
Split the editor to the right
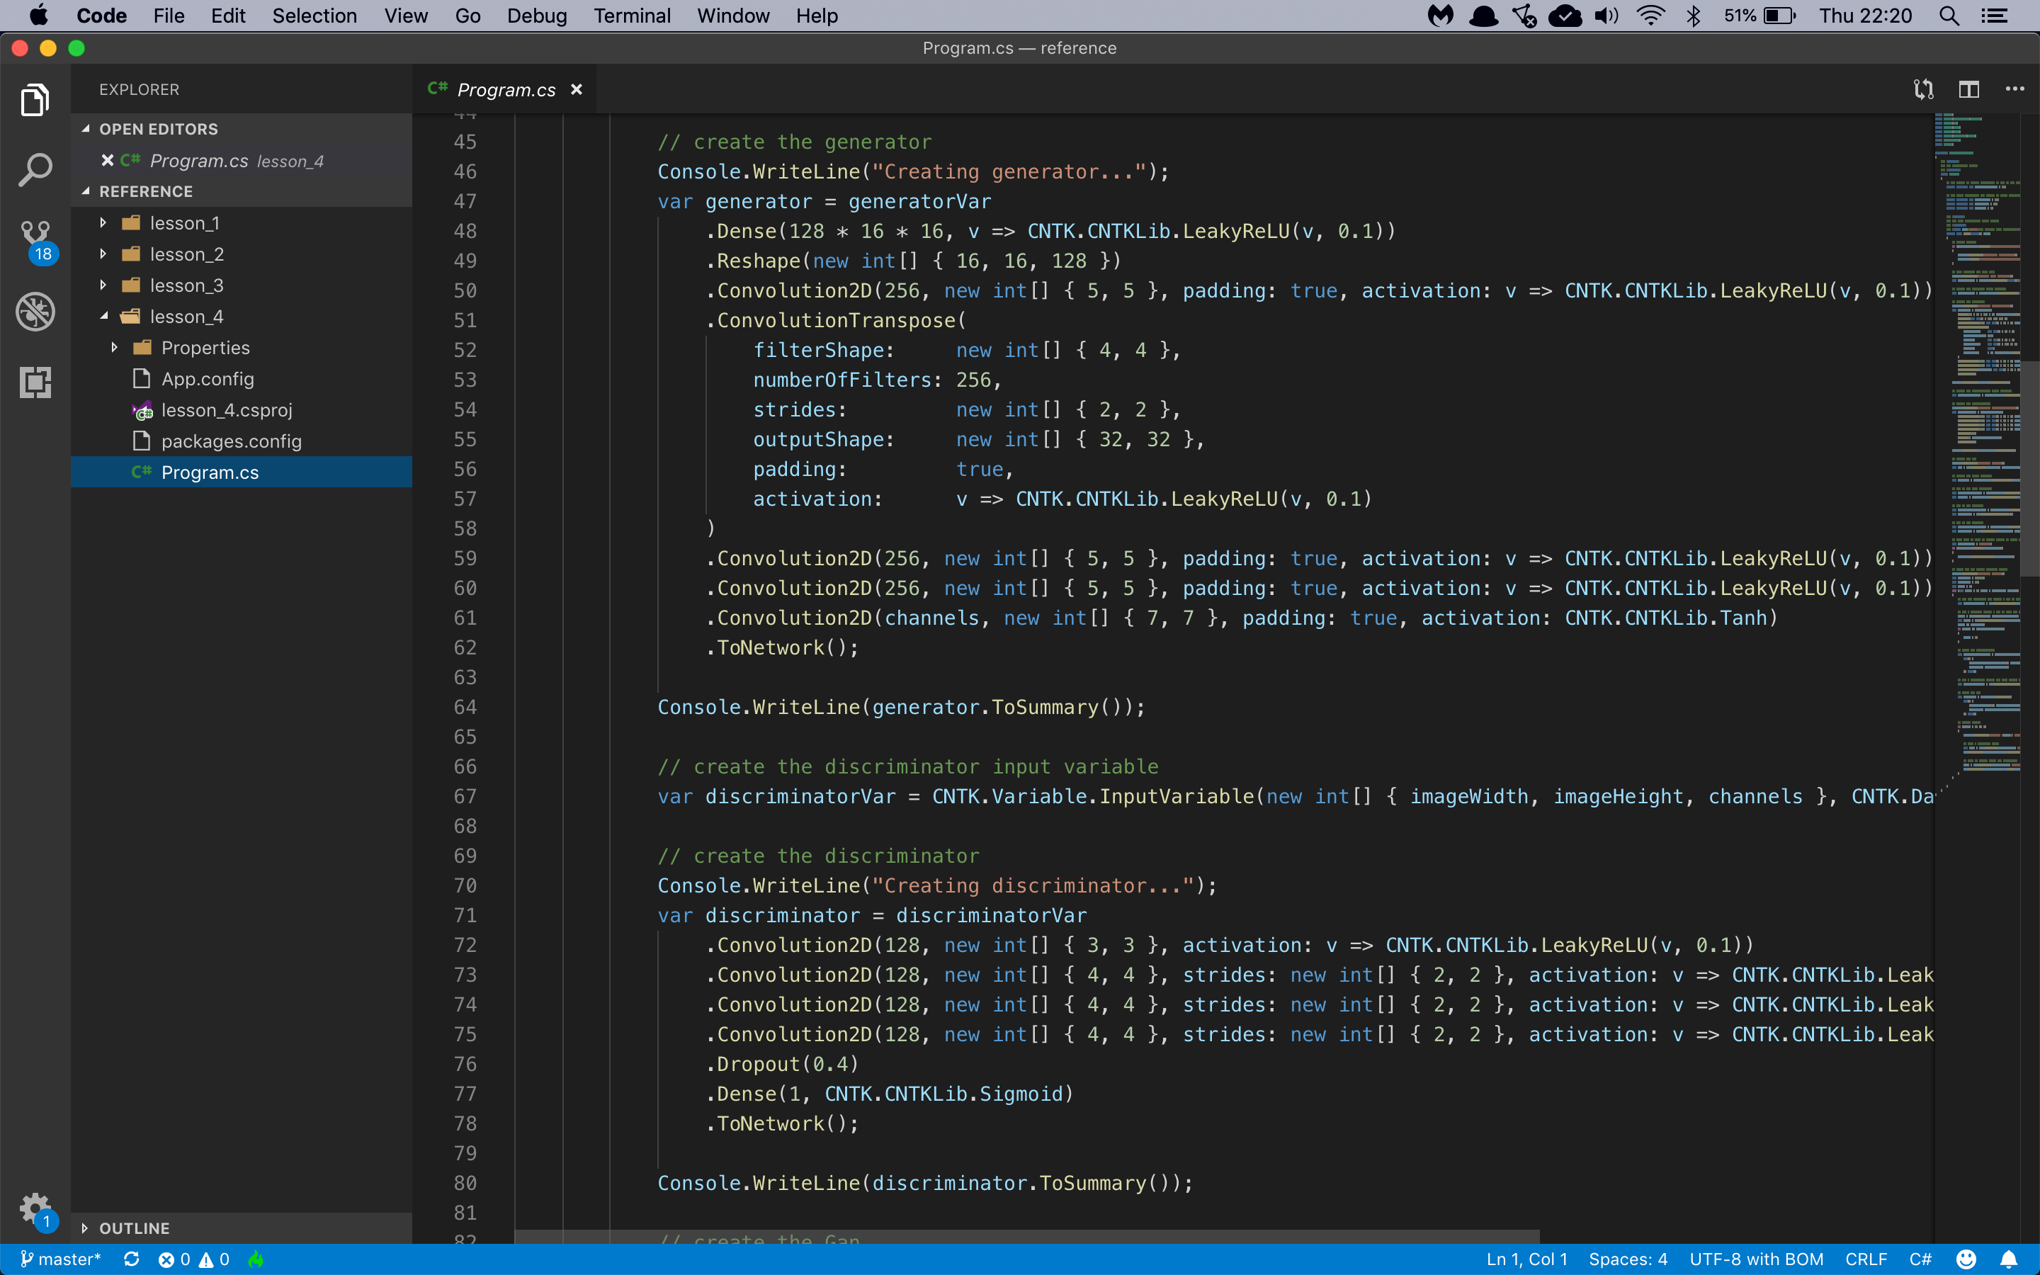1968,89
